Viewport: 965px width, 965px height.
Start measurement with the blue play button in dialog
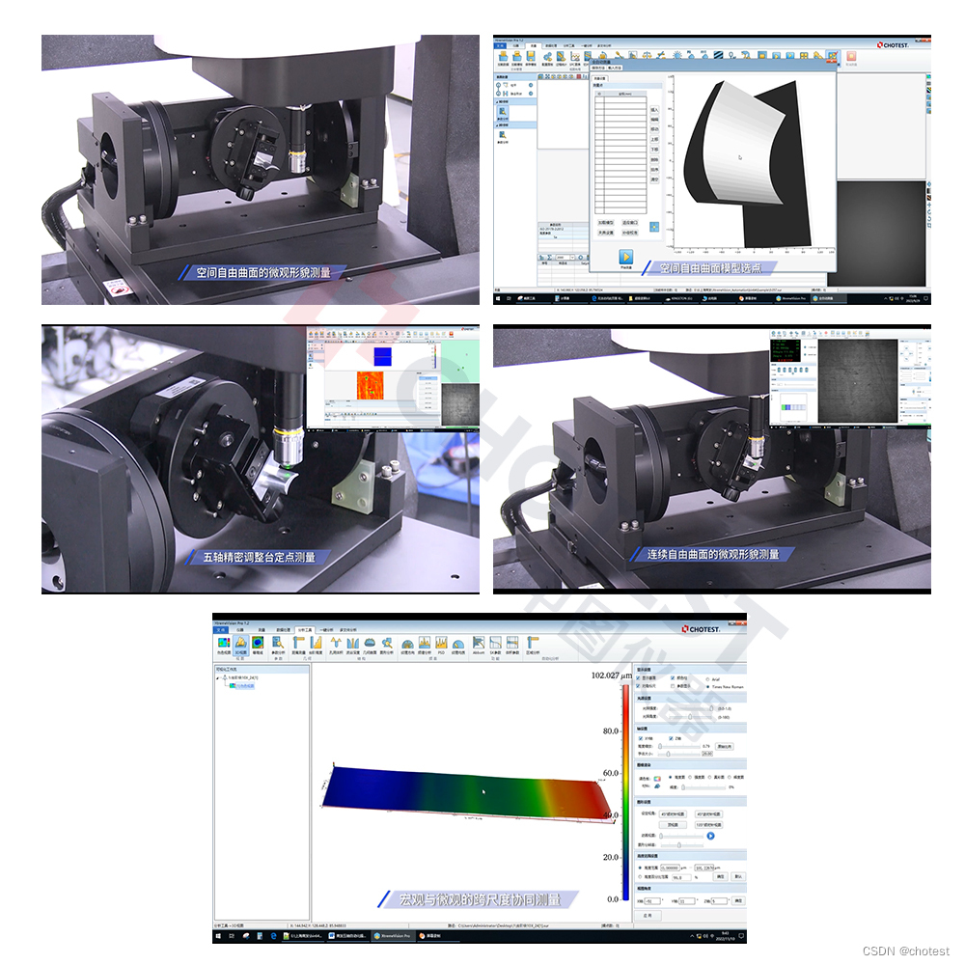[x=626, y=257]
